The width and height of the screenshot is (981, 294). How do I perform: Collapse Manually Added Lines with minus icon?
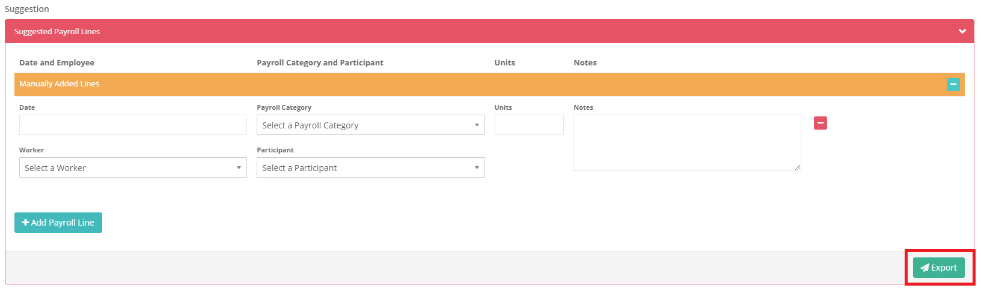pos(953,85)
